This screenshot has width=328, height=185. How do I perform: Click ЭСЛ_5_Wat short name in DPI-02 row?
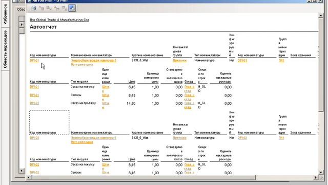click(x=140, y=138)
